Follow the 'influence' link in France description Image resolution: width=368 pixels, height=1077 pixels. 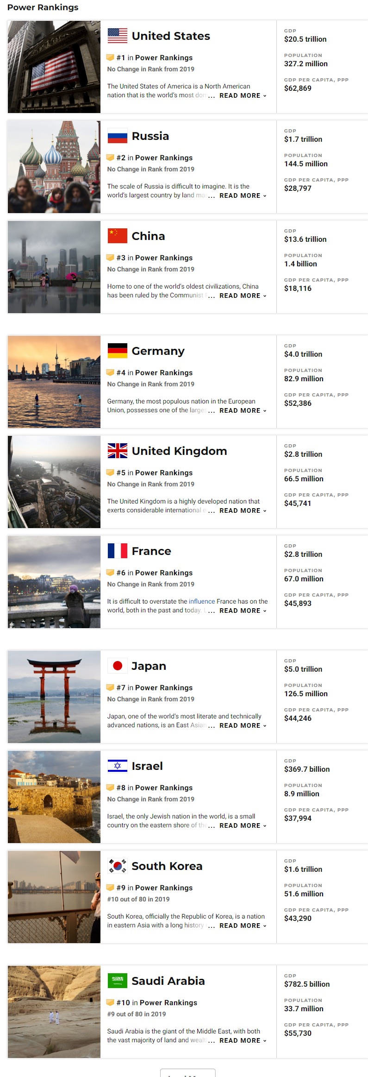point(202,601)
